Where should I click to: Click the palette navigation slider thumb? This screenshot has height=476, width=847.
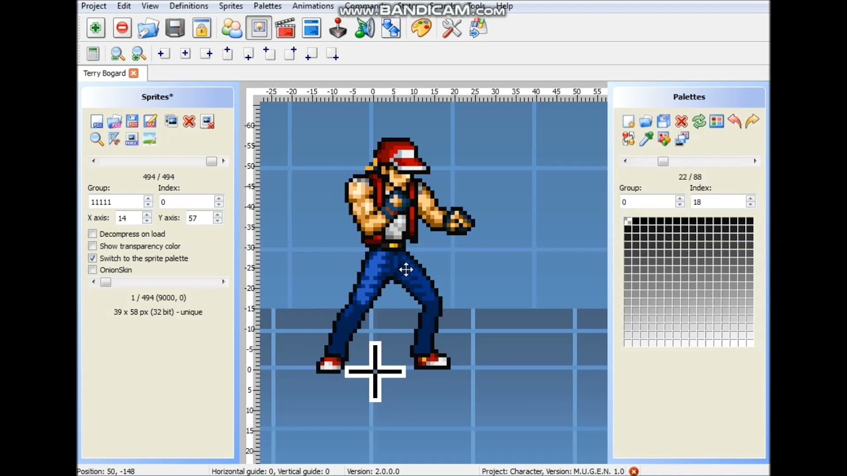pyautogui.click(x=663, y=161)
